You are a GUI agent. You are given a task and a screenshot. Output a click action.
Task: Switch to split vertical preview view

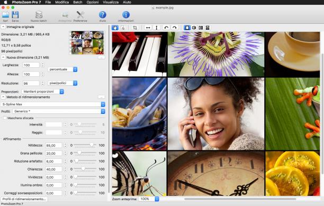tap(194, 28)
